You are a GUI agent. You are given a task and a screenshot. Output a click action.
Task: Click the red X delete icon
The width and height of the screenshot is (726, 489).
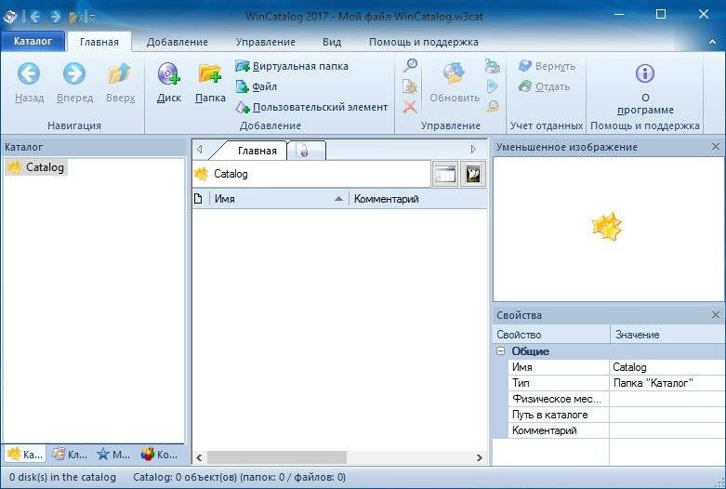[410, 108]
